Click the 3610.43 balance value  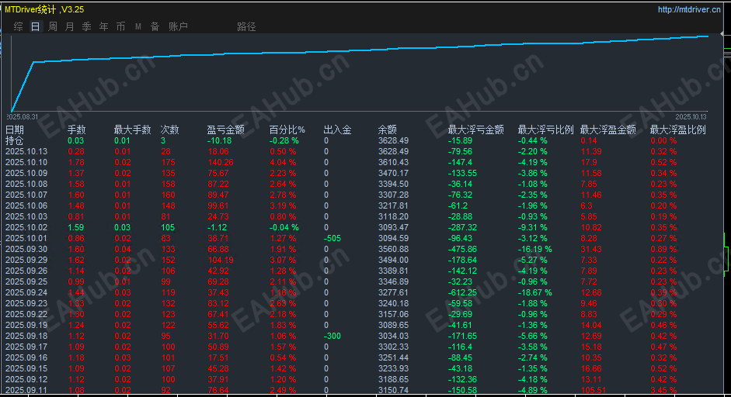(394, 162)
